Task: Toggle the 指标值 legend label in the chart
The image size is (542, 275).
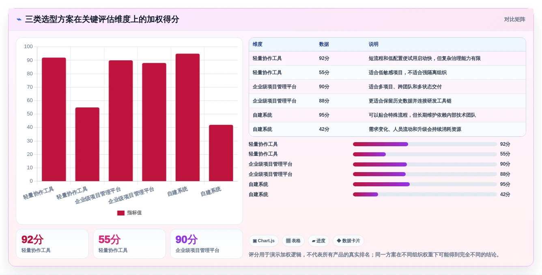Action: (x=134, y=213)
